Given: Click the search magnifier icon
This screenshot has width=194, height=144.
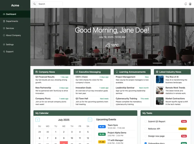Looking at the screenshot, I should tap(34, 4).
